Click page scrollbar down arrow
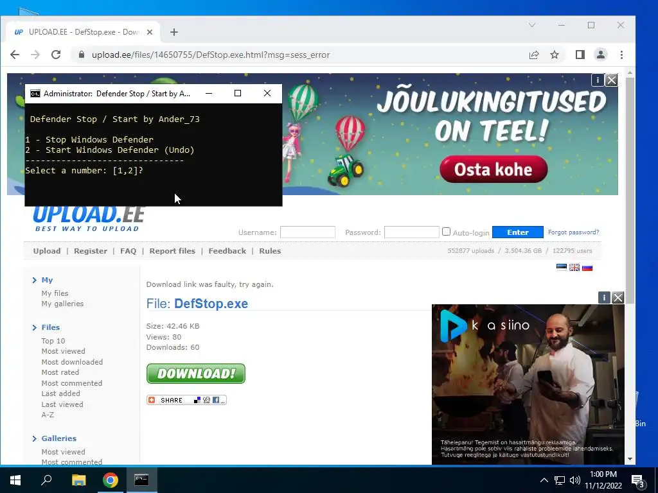 [x=630, y=459]
